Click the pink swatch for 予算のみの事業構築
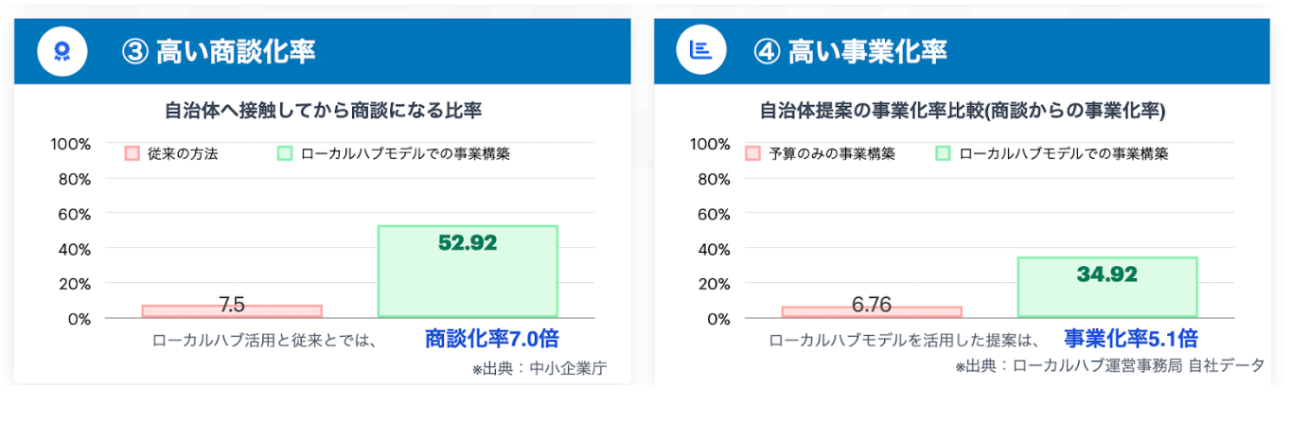The width and height of the screenshot is (1291, 441). pos(753,153)
